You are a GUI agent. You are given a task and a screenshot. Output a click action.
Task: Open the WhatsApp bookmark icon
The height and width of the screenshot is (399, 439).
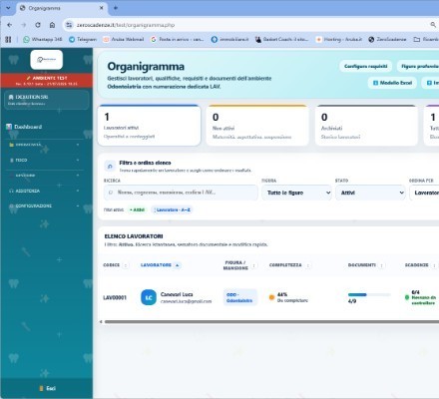[26, 39]
